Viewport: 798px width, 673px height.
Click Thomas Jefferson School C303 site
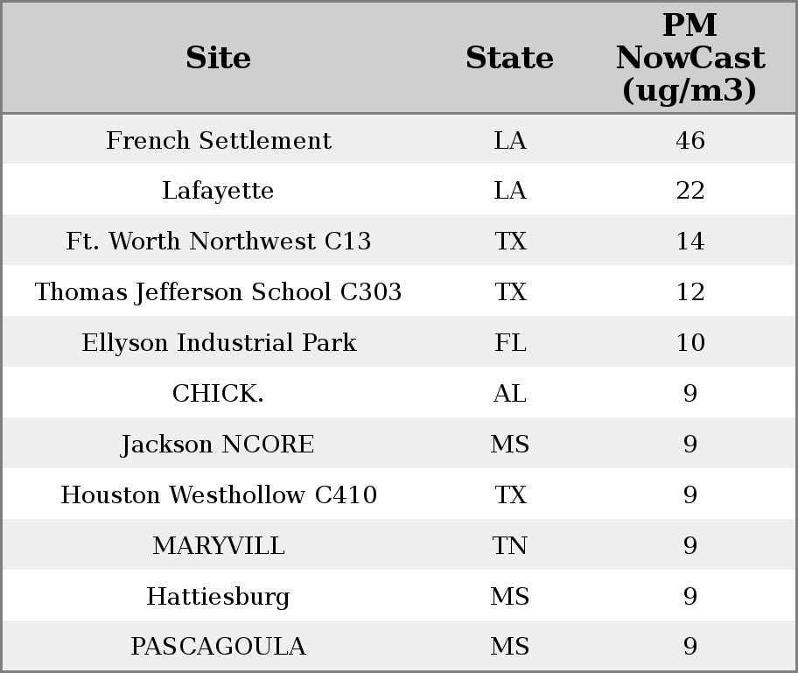point(218,292)
